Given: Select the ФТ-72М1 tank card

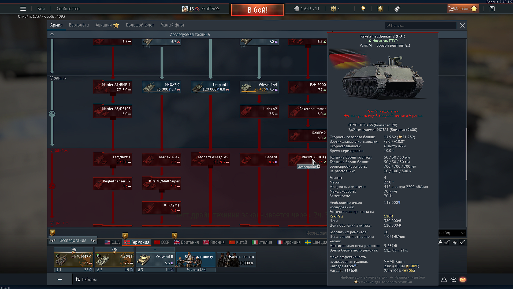Looking at the screenshot, I should [x=162, y=208].
